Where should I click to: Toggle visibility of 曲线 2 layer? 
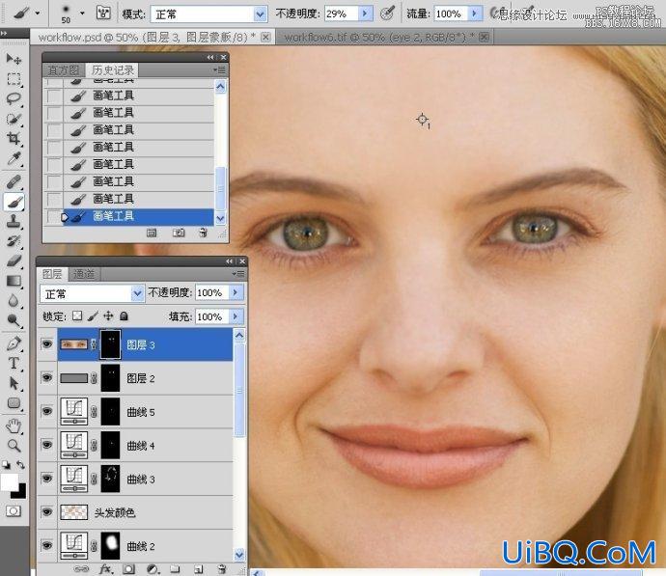(47, 545)
